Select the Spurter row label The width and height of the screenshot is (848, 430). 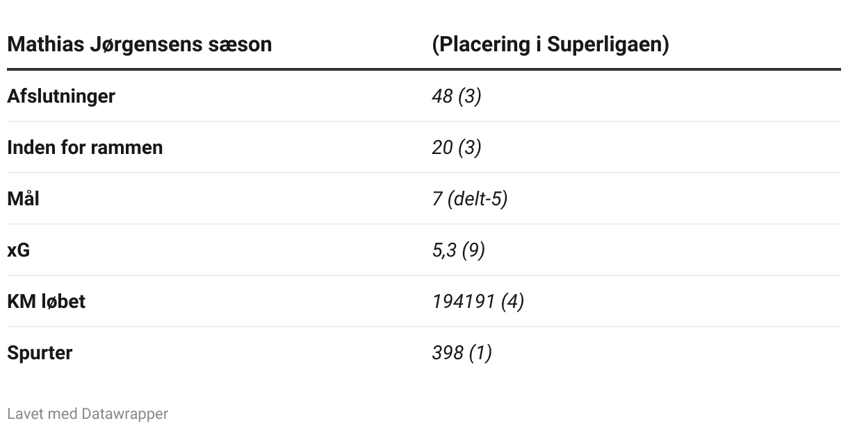click(40, 353)
